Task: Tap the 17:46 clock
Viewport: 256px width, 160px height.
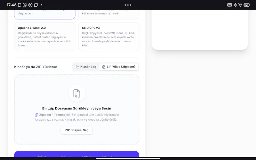Action: (x=12, y=5)
